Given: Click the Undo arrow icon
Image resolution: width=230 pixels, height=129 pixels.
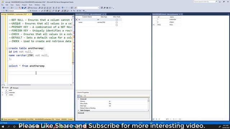Looking at the screenshot, I should tap(63, 8).
